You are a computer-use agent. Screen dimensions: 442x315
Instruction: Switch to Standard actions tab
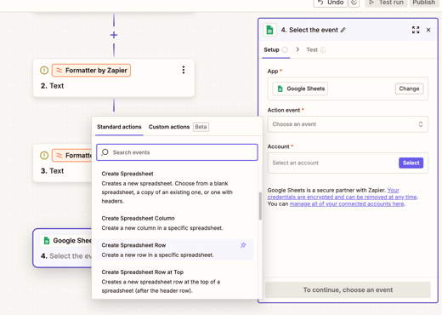coord(119,127)
